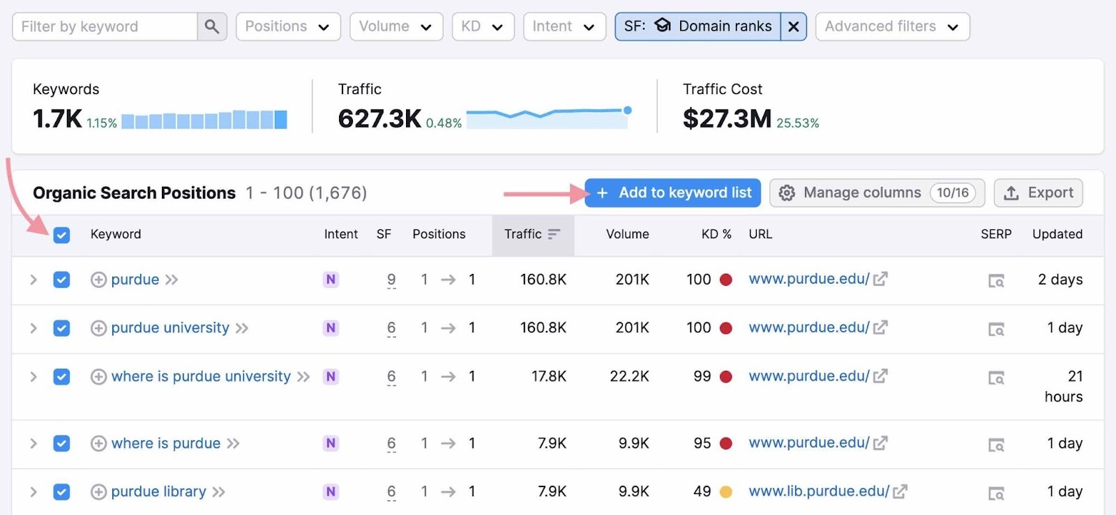The width and height of the screenshot is (1116, 515).
Task: Sort table by KD % column header
Action: pyautogui.click(x=716, y=234)
